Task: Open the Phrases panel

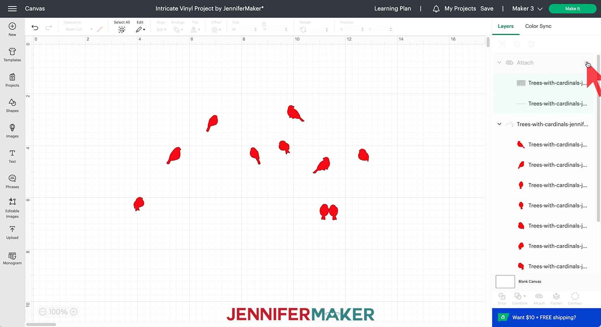Action: pyautogui.click(x=12, y=181)
